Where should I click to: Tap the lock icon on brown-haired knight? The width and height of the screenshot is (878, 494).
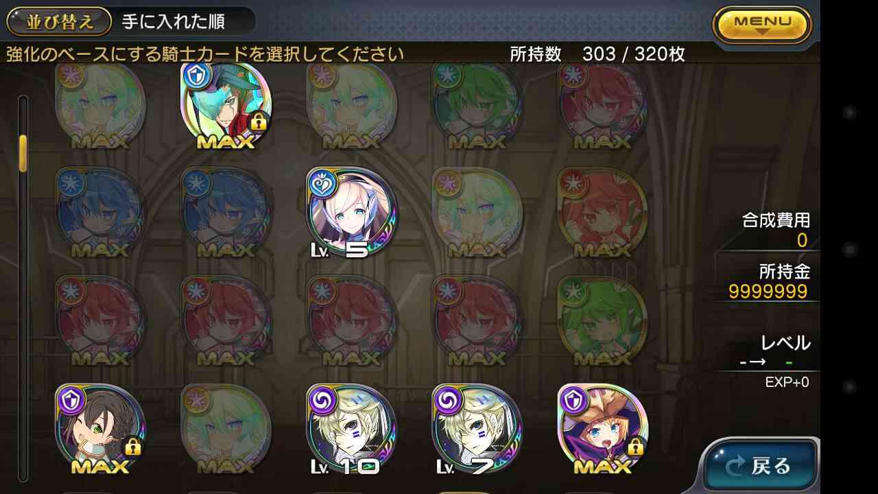pos(133,447)
